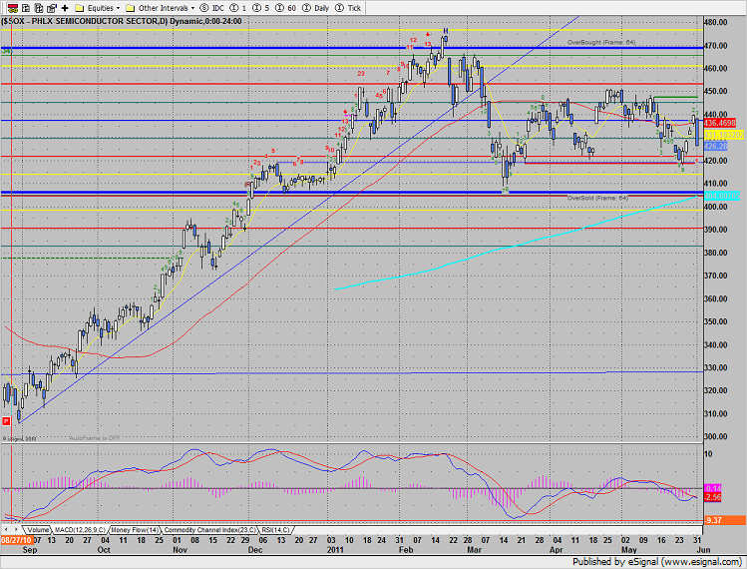Open Commodity Channel Index(23,C) tab

(x=209, y=530)
